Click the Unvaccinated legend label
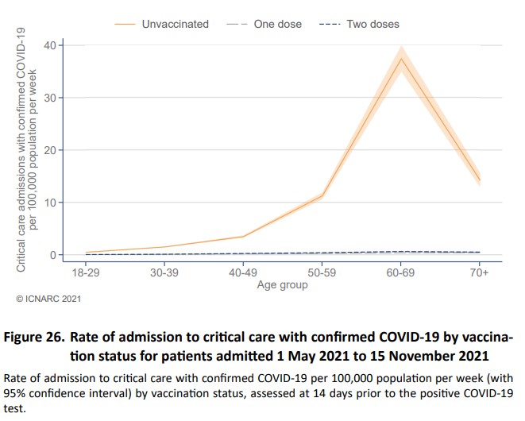 [175, 25]
